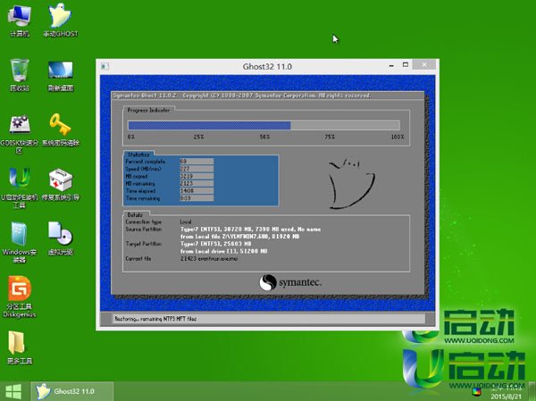The width and height of the screenshot is (536, 401).
Task: Click the Time remaining value field
Action: pos(197,198)
